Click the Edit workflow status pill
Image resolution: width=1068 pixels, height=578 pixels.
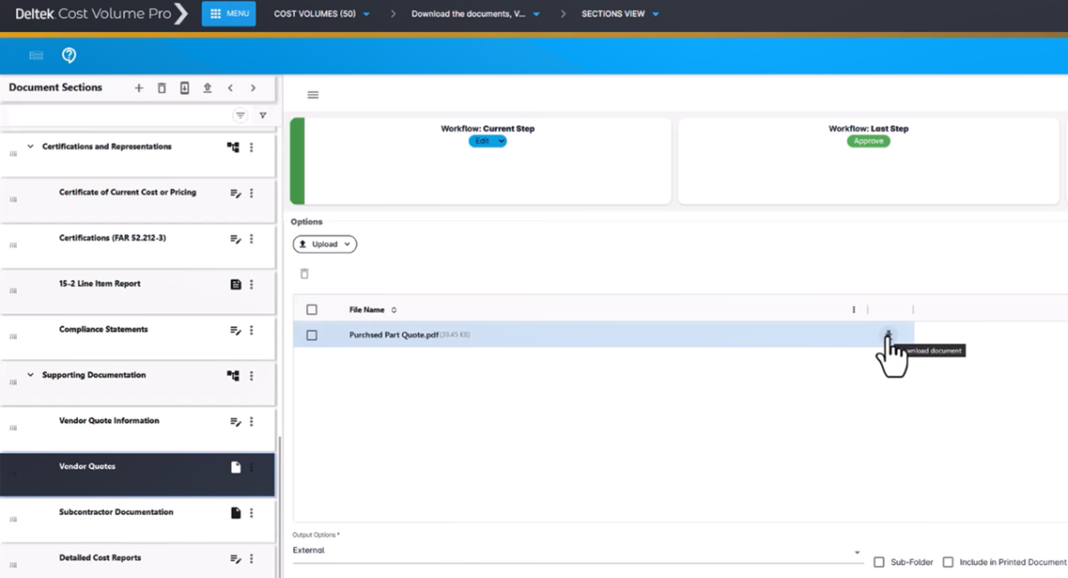(488, 141)
